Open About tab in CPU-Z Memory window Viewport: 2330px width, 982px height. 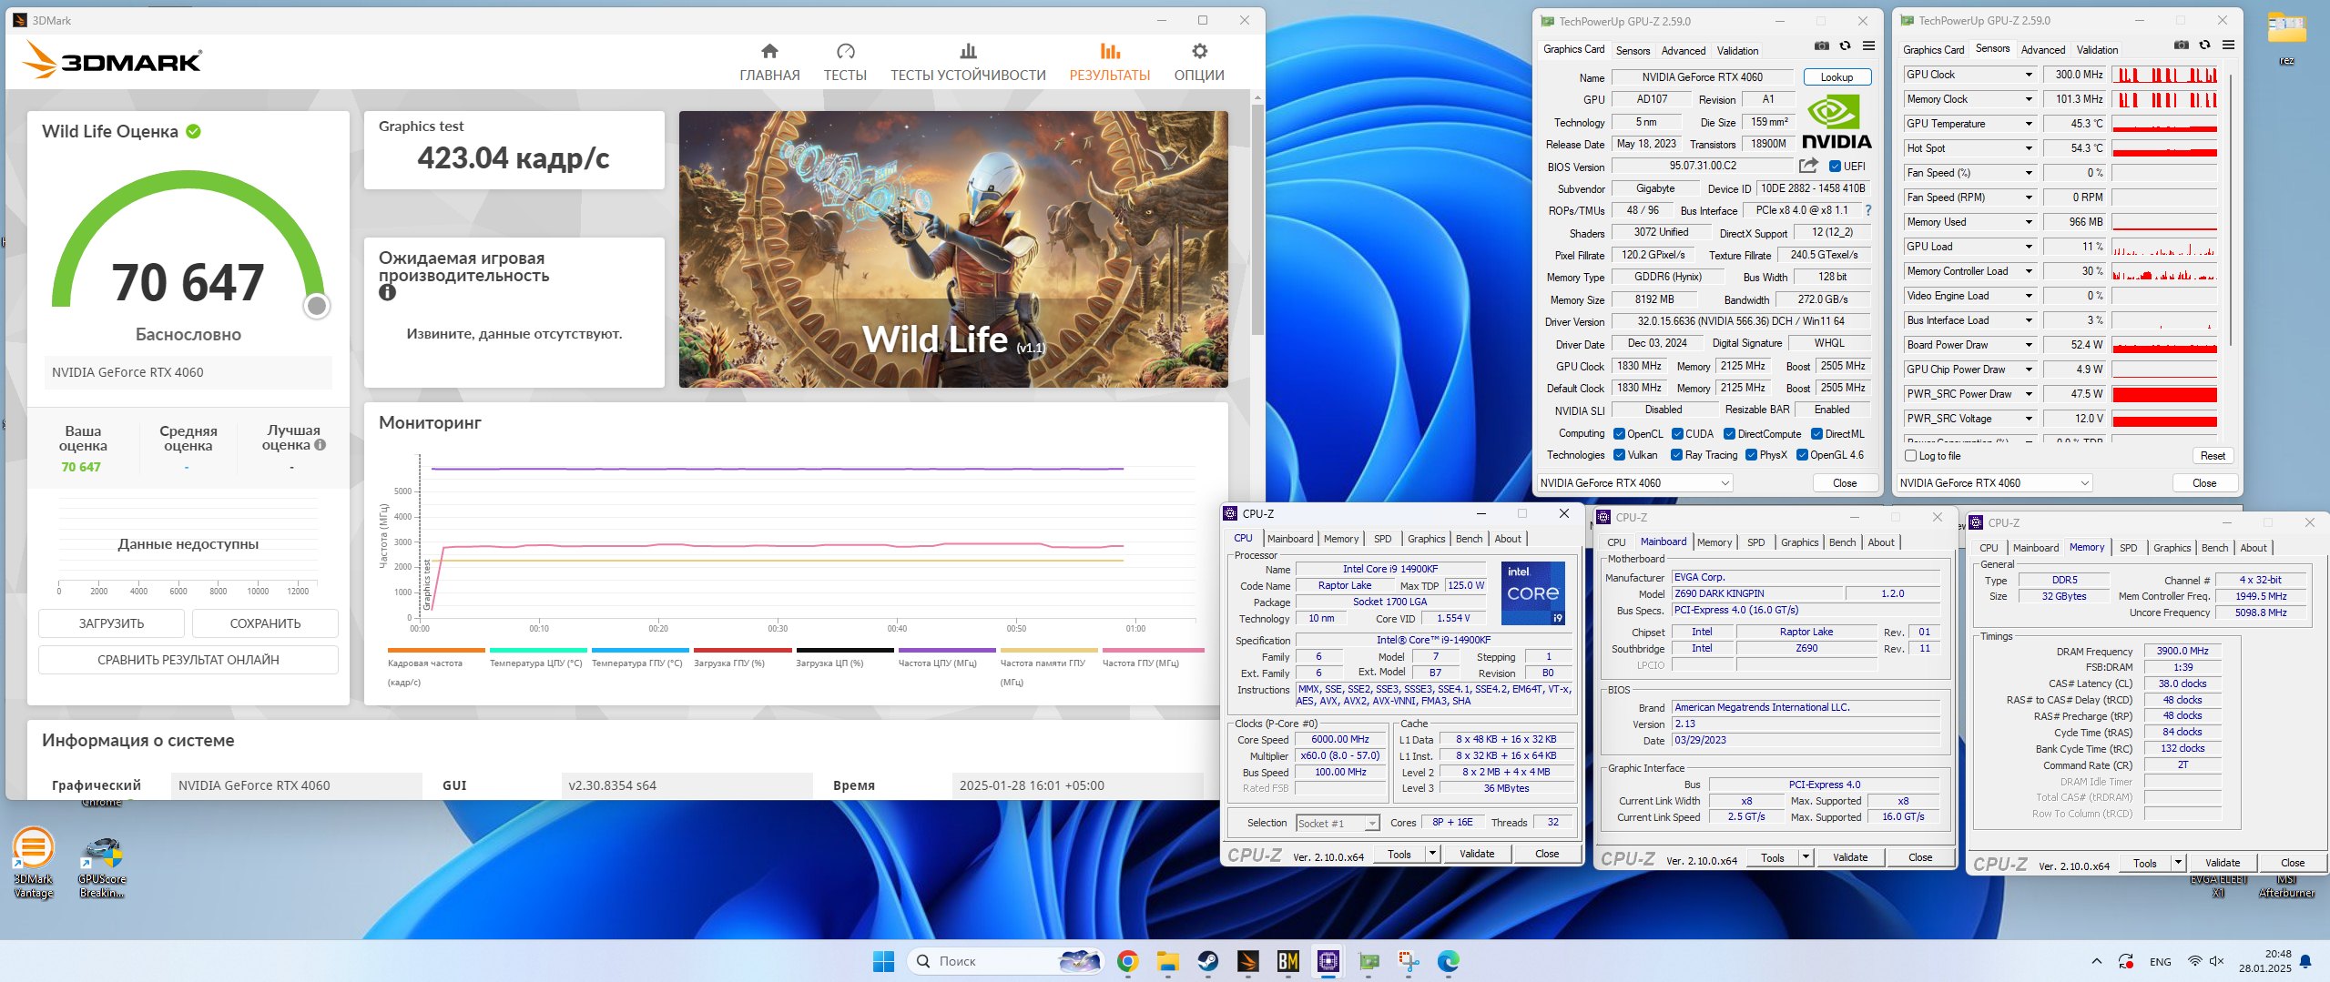[x=2254, y=548]
